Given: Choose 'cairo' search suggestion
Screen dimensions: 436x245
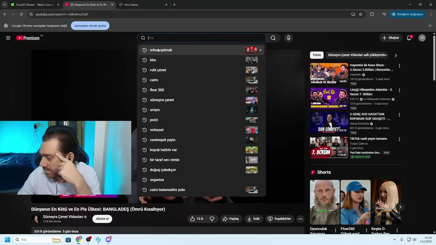Looking at the screenshot, I should click(x=202, y=80).
